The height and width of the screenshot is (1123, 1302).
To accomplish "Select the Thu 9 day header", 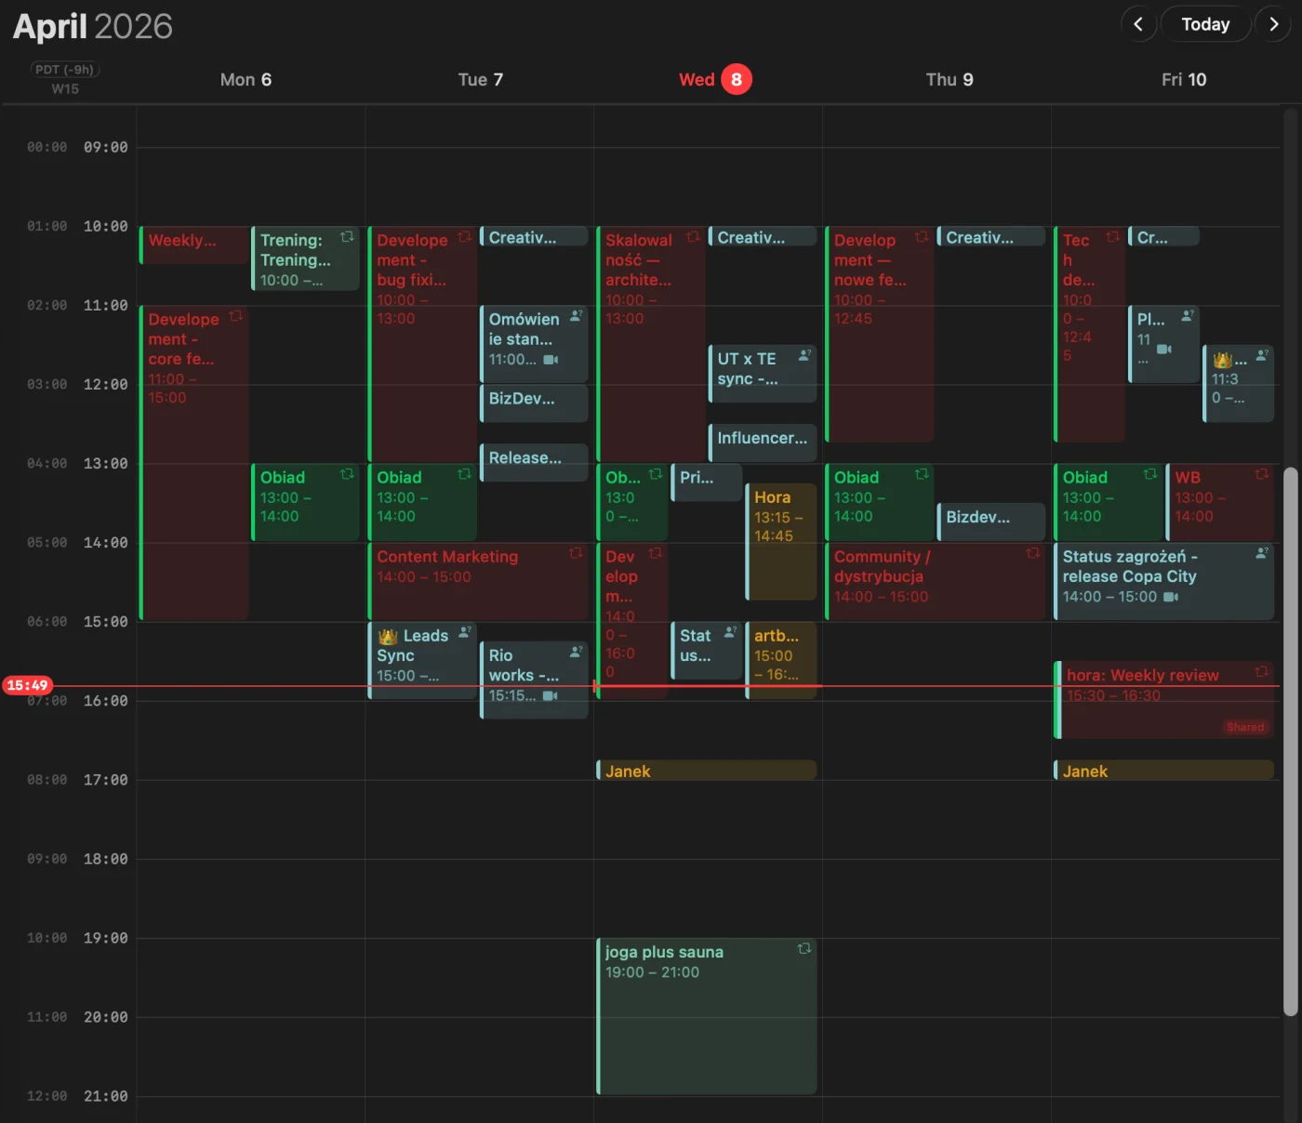I will coord(950,79).
